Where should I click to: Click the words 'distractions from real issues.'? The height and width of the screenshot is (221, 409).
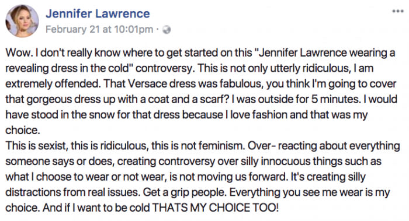tap(73, 192)
